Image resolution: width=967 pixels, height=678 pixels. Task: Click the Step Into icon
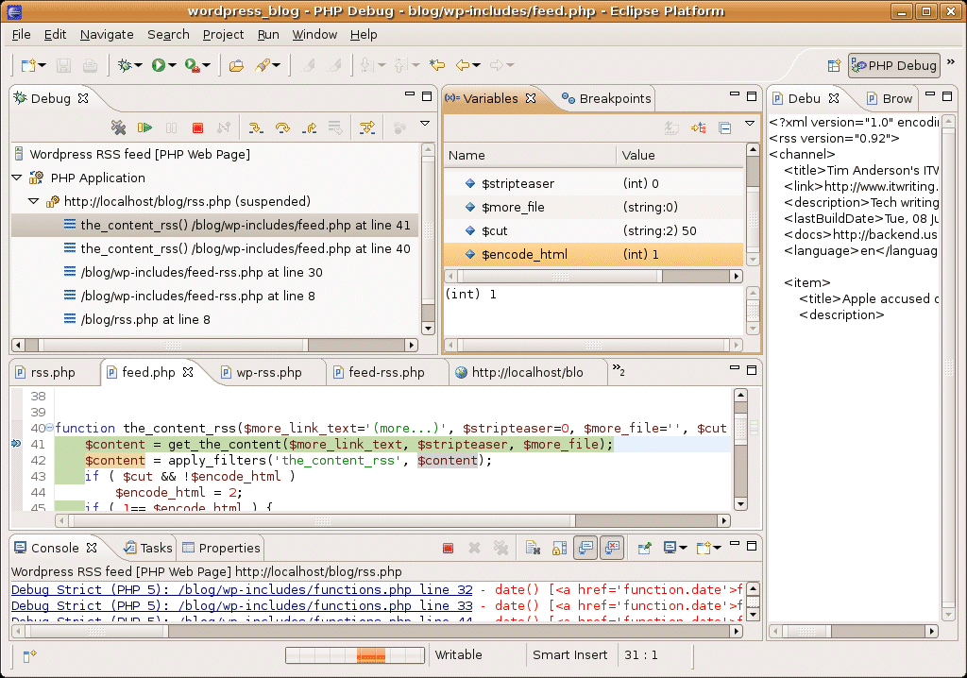click(x=255, y=127)
